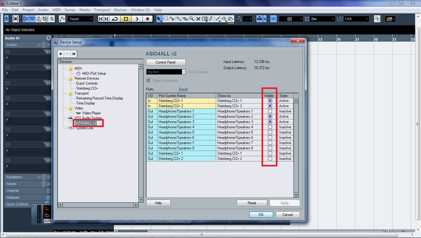Select the Zoom tool

(192, 19)
